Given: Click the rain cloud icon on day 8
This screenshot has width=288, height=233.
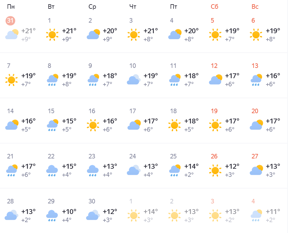Looking at the screenshot, I should (x=53, y=80).
